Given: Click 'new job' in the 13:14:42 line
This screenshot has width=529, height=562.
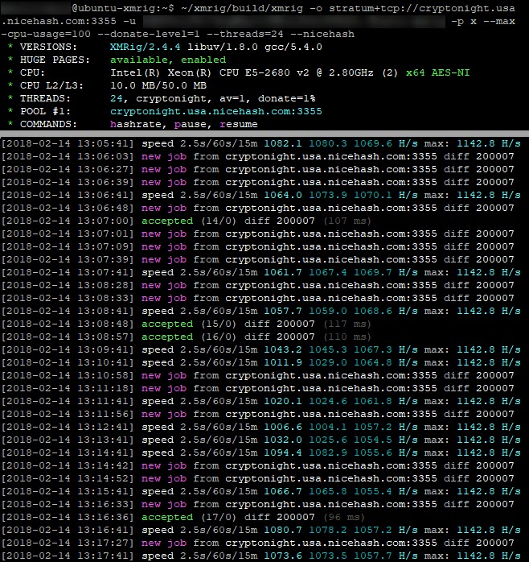Looking at the screenshot, I should pyautogui.click(x=164, y=466).
